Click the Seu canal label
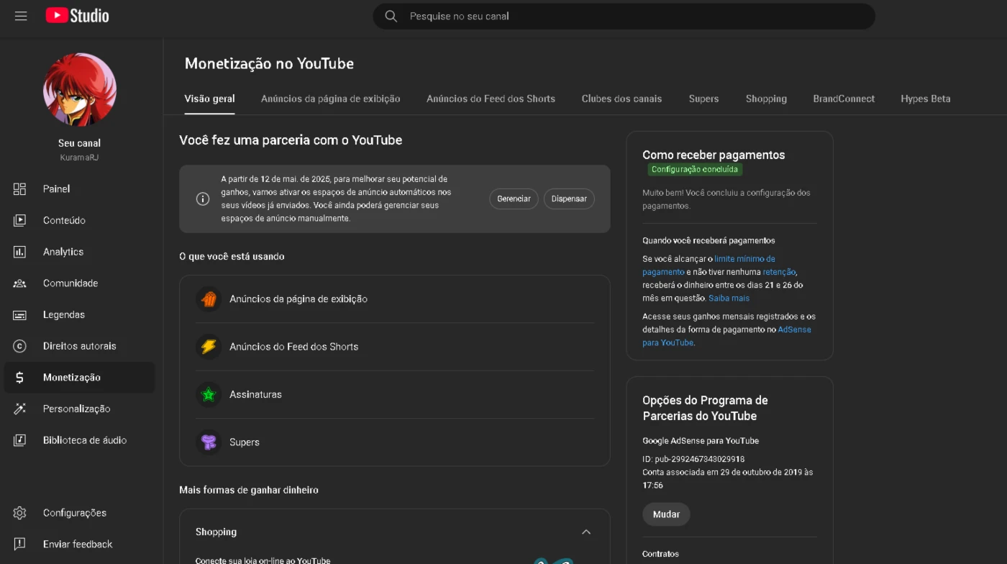 (79, 143)
